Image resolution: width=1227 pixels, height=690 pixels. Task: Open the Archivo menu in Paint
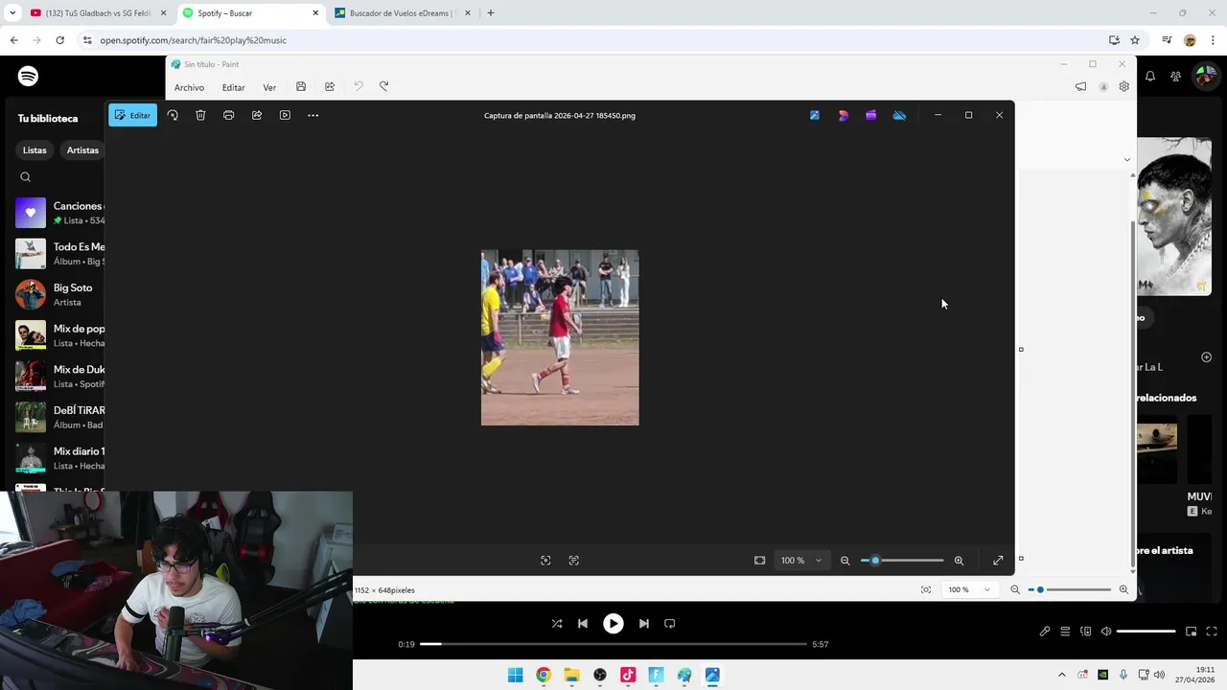tap(189, 87)
